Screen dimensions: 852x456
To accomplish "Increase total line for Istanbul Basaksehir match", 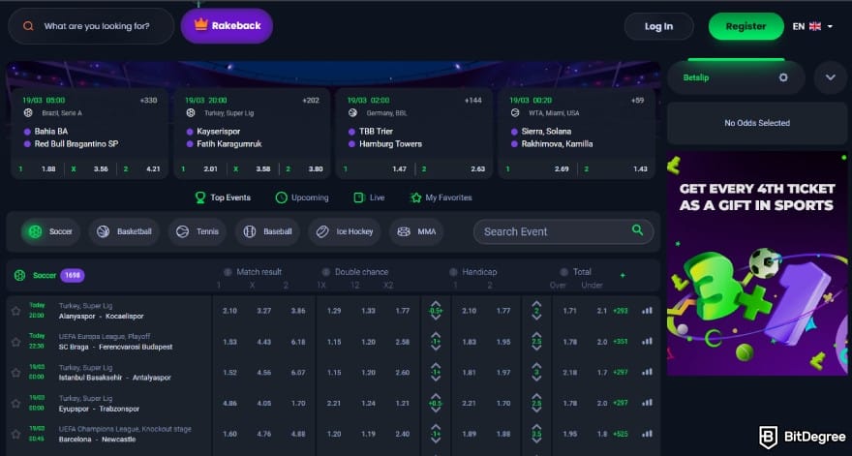I will pyautogui.click(x=536, y=365).
